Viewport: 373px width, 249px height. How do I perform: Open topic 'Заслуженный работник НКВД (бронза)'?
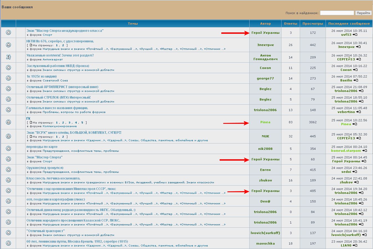click(58, 66)
